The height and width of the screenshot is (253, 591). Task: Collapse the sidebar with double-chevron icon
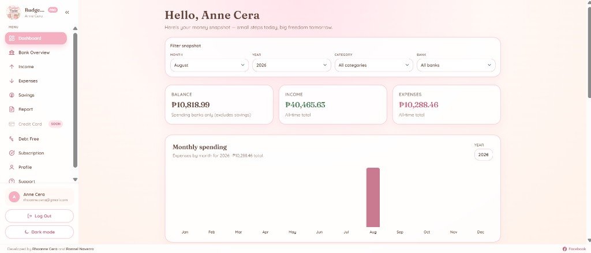(x=67, y=13)
